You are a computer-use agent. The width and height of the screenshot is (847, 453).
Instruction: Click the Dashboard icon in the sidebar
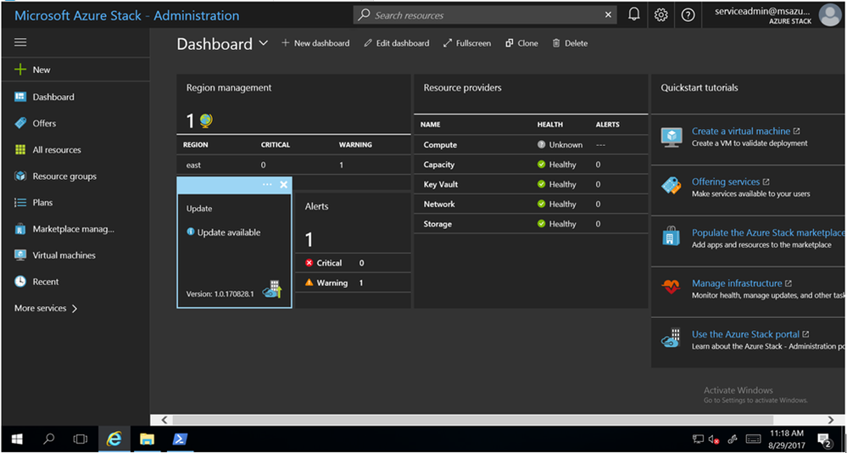pyautogui.click(x=20, y=97)
